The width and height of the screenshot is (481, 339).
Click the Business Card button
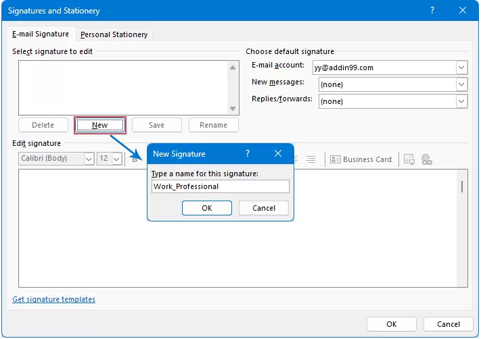(x=361, y=159)
